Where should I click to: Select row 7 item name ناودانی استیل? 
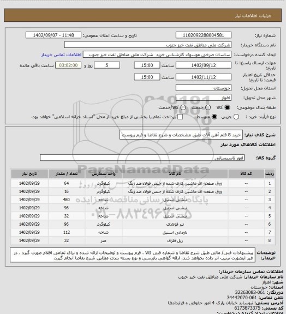point(175,232)
